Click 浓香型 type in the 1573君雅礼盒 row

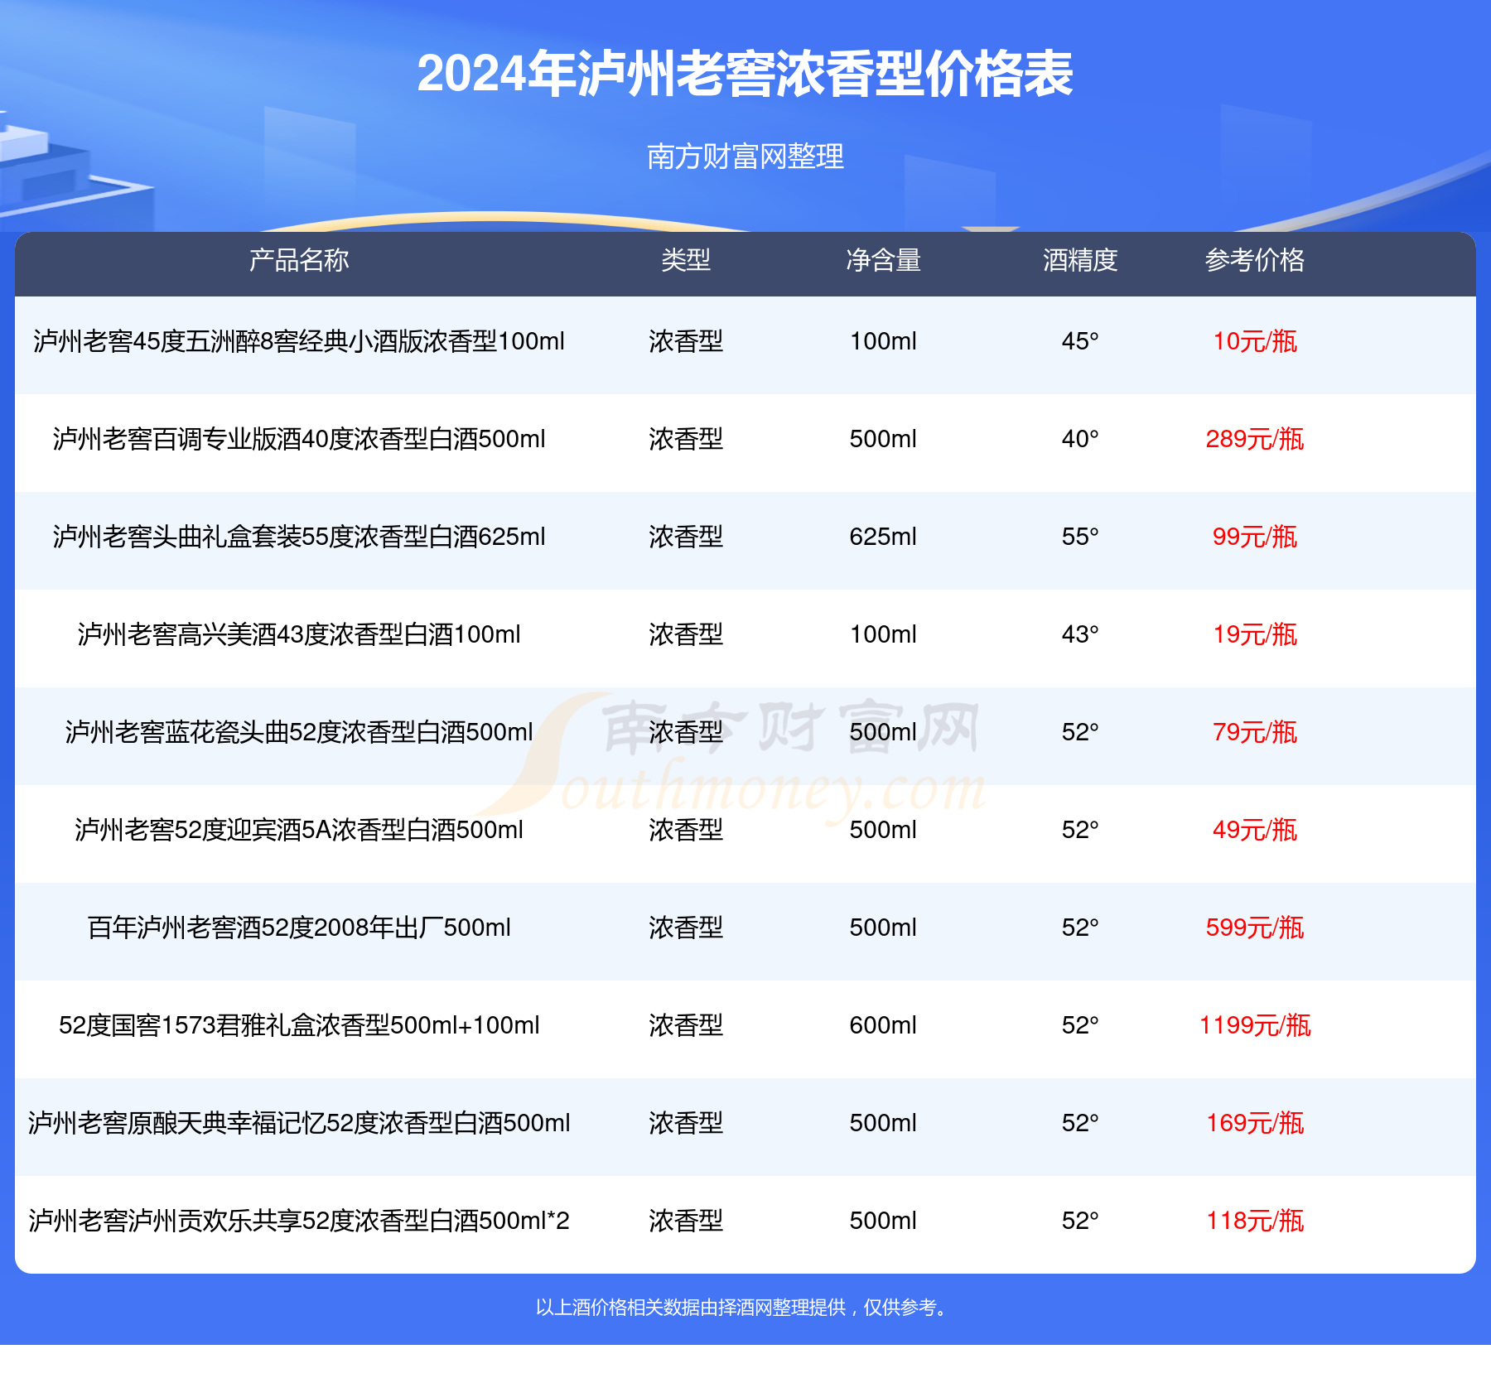(686, 1025)
